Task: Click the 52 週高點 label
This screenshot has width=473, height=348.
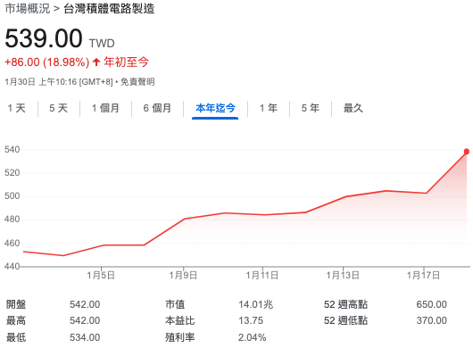Action: coord(345,304)
